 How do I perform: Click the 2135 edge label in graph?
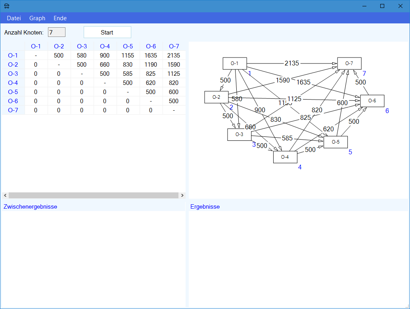292,63
